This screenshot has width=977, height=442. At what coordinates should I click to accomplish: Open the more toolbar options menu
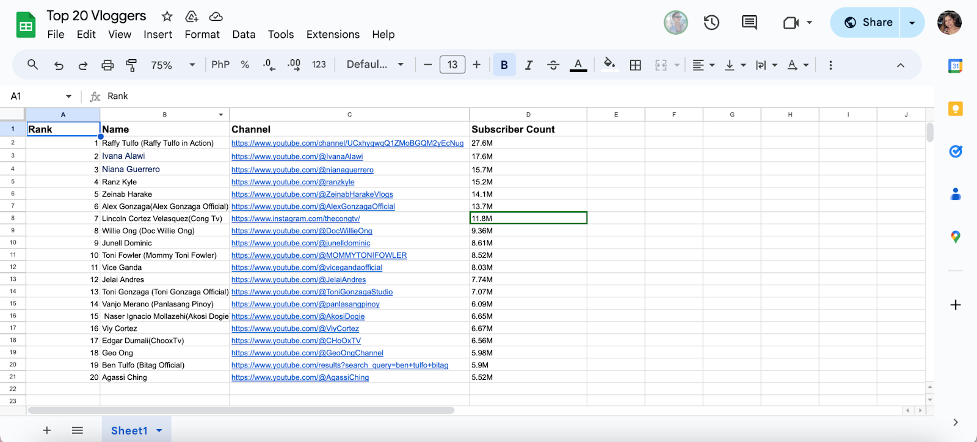[830, 65]
